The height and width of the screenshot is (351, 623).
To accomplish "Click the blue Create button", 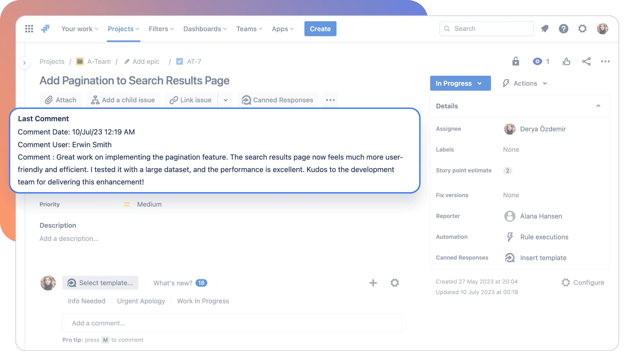I will (x=320, y=29).
